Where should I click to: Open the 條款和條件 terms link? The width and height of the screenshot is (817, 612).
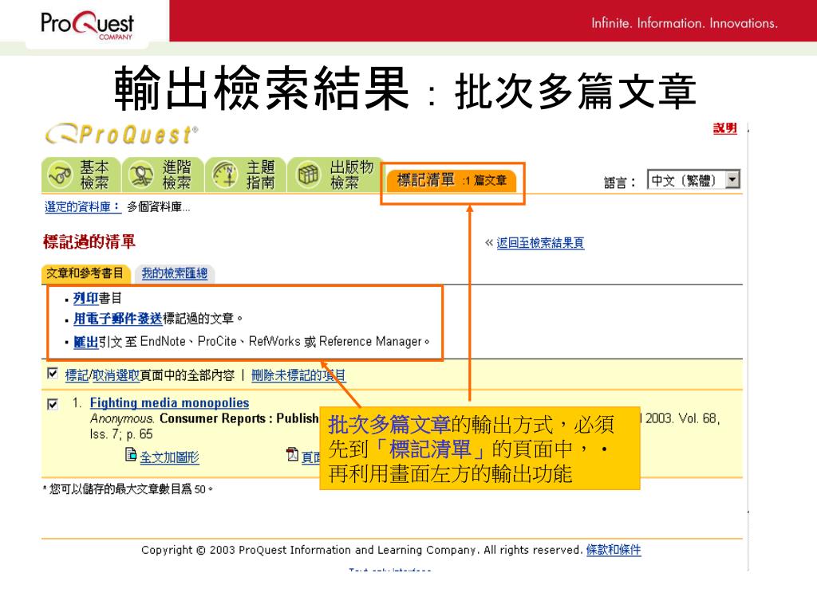614,550
